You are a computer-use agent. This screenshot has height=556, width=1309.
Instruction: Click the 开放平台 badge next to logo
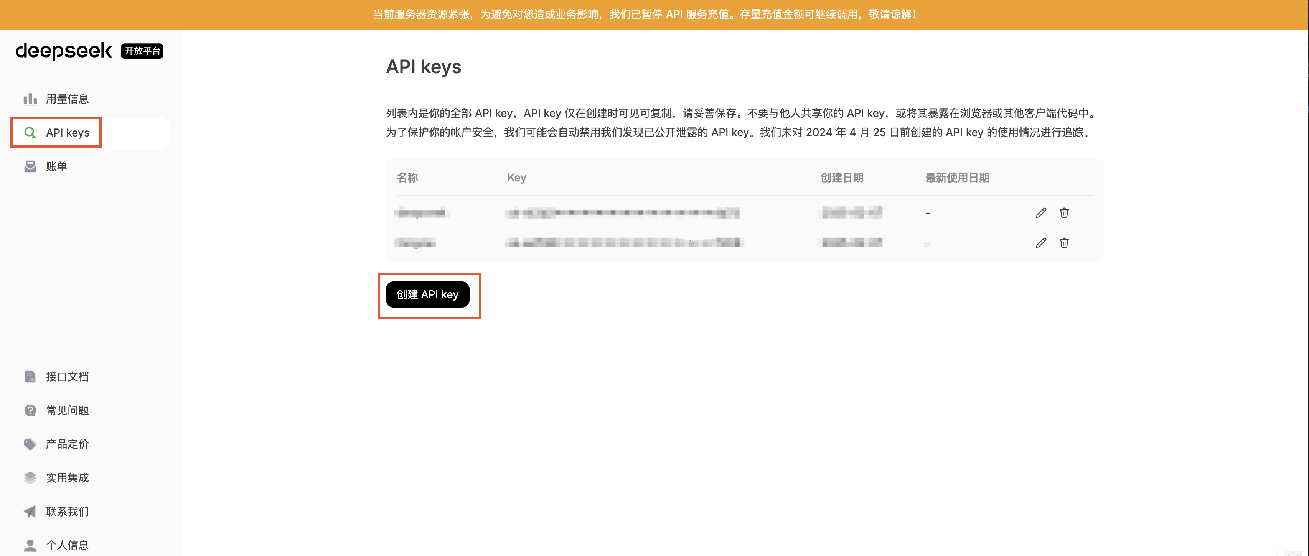142,51
